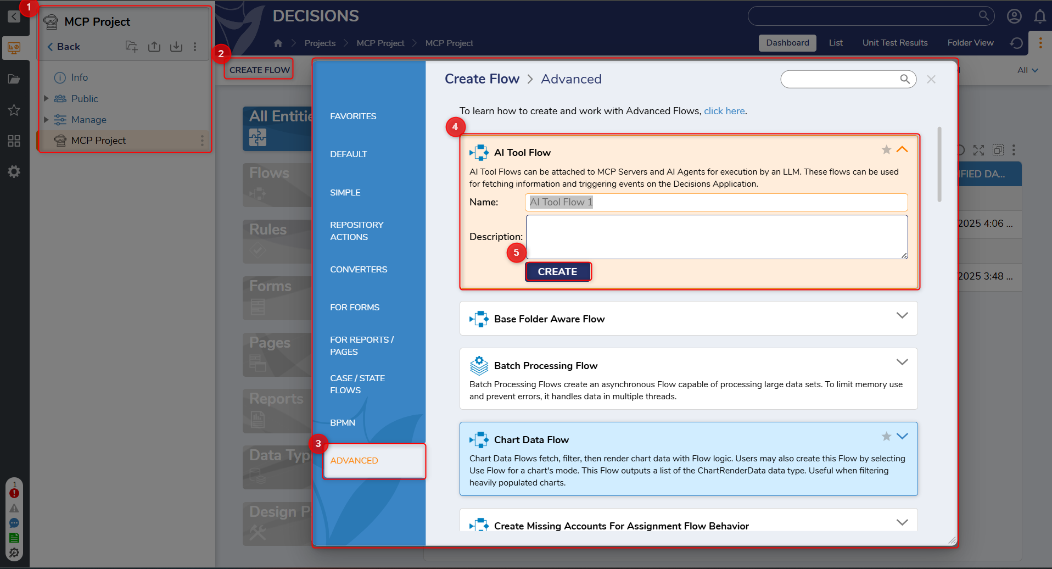Screen dimensions: 1052x569
Task: Select the CASE / STATE FLOWS category
Action: 357,384
